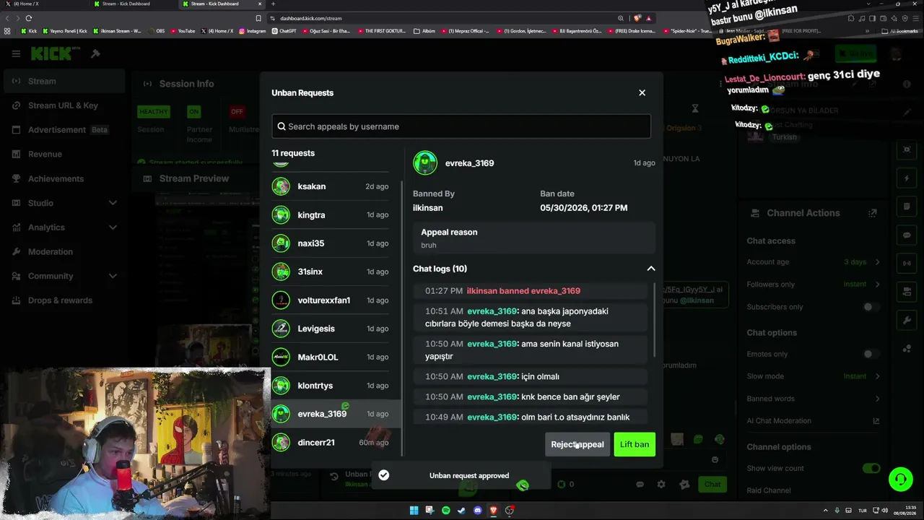Select Levigesis in the requests list
Image resolution: width=924 pixels, height=520 pixels.
pos(332,329)
